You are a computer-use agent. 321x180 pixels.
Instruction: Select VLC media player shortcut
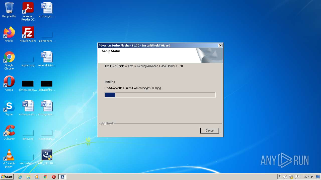tap(9, 159)
